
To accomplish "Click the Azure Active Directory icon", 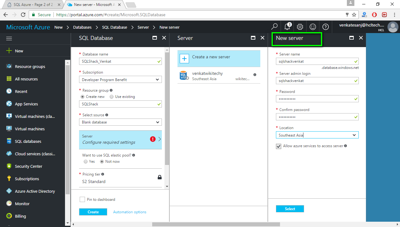I will [9, 191].
